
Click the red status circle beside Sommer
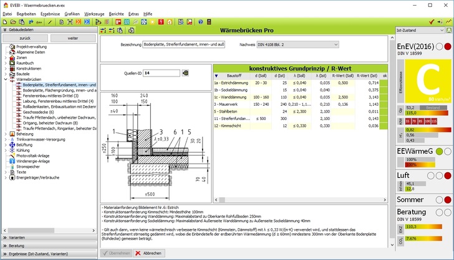[x=448, y=200]
